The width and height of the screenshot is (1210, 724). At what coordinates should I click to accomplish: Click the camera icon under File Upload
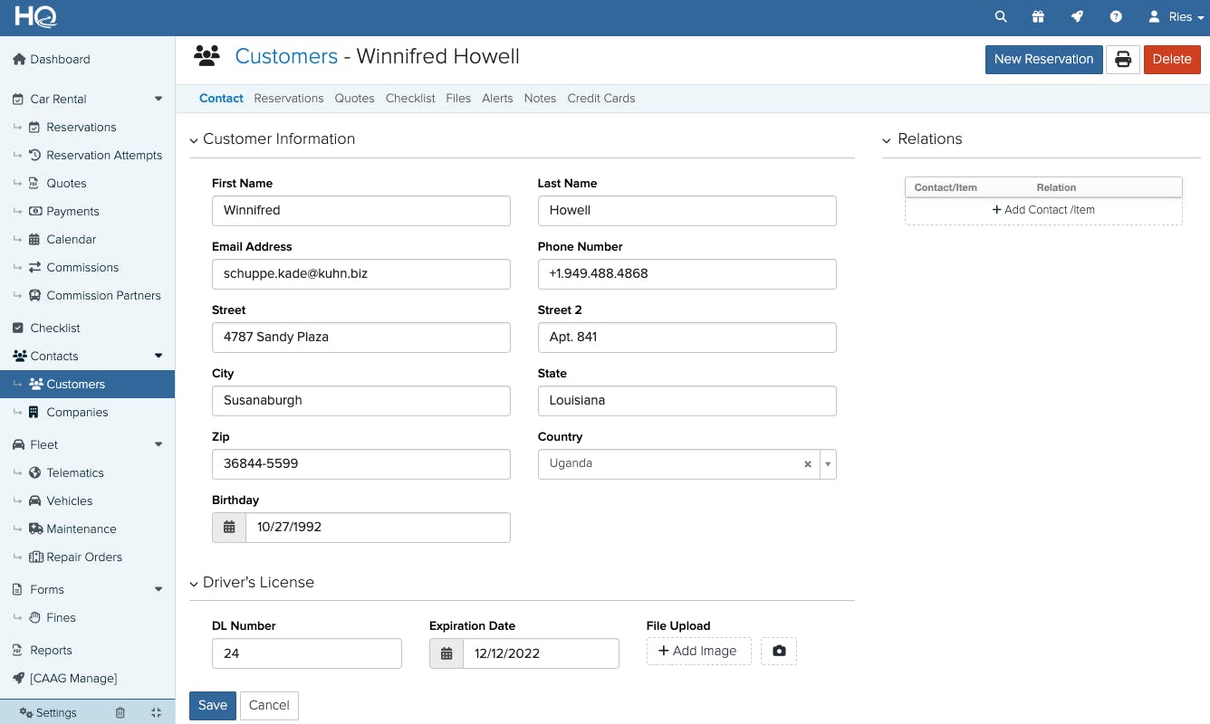coord(778,651)
